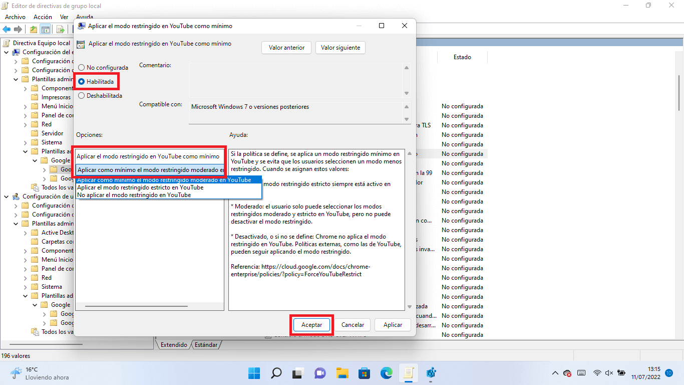The width and height of the screenshot is (684, 385).
Task: Click the Estado column header
Action: coord(462,57)
